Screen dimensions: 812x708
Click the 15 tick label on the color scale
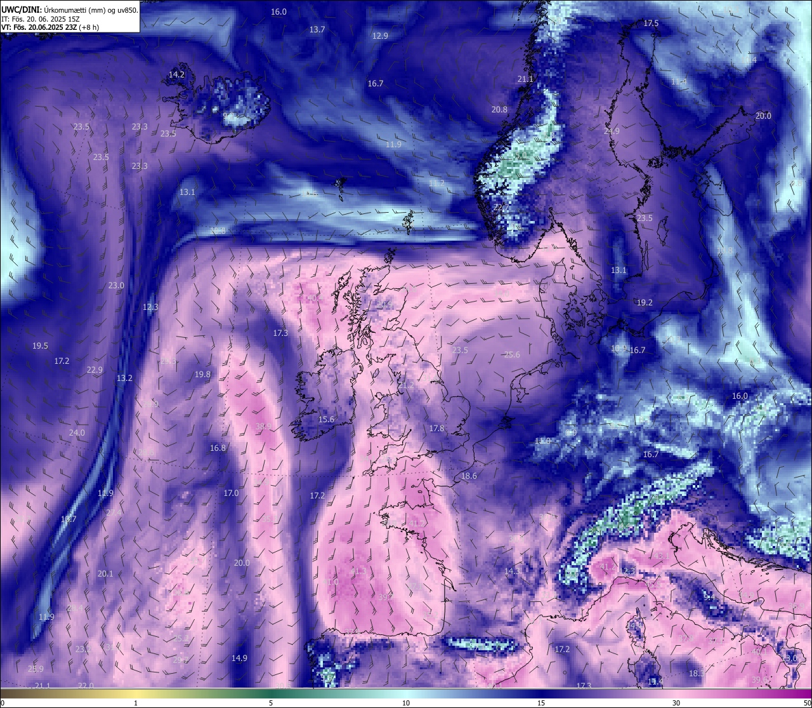coord(541,703)
